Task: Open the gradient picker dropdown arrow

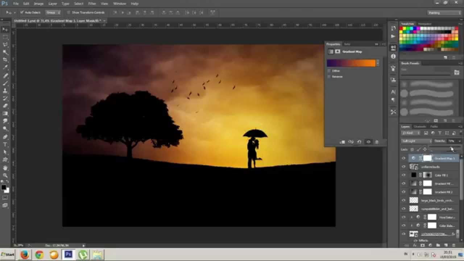Action: pyautogui.click(x=378, y=63)
